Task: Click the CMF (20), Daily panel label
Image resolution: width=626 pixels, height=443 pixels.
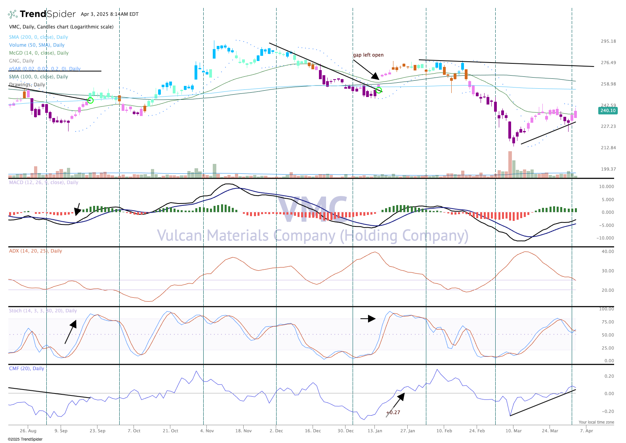Action: coord(27,369)
